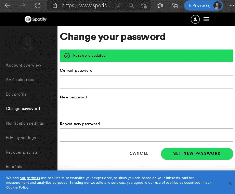
Task: Focus the Repeat new password field
Action: click(146, 135)
